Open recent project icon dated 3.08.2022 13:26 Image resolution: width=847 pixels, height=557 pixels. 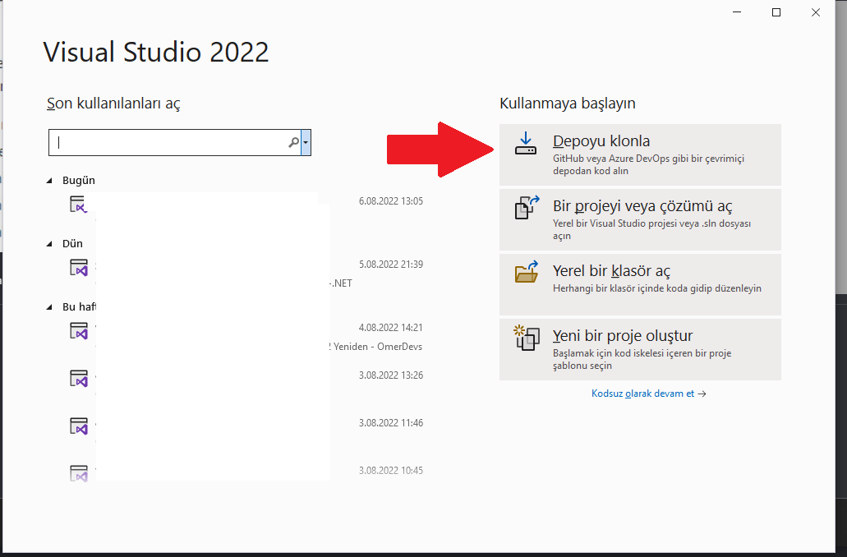click(79, 378)
